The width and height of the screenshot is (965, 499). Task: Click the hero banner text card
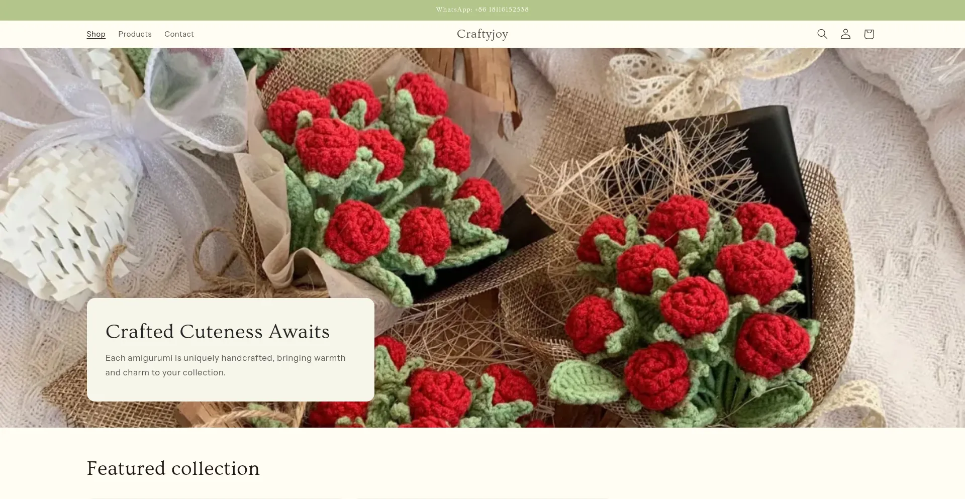231,350
